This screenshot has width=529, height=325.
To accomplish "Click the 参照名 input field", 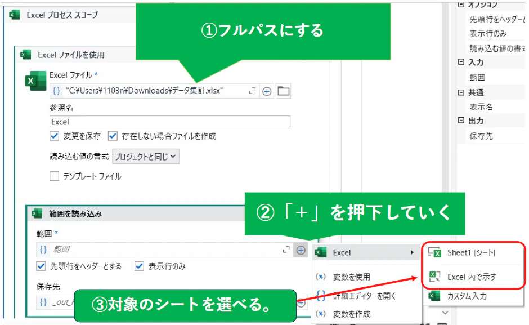I will (x=170, y=122).
